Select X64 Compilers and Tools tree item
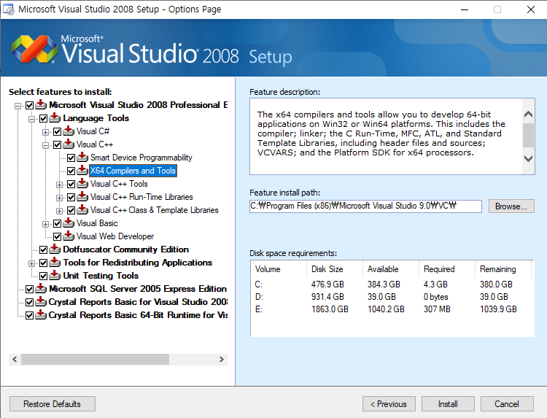This screenshot has height=418, width=547. point(133,171)
